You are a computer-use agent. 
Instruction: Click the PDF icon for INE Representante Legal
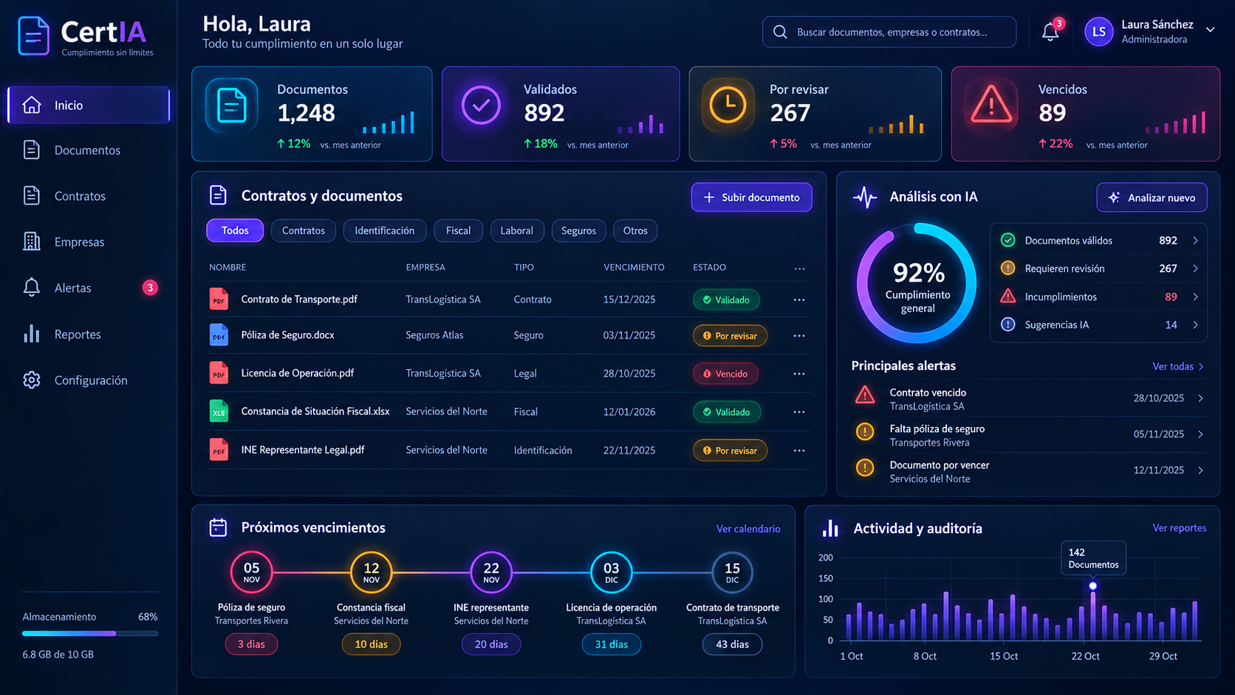coord(219,450)
